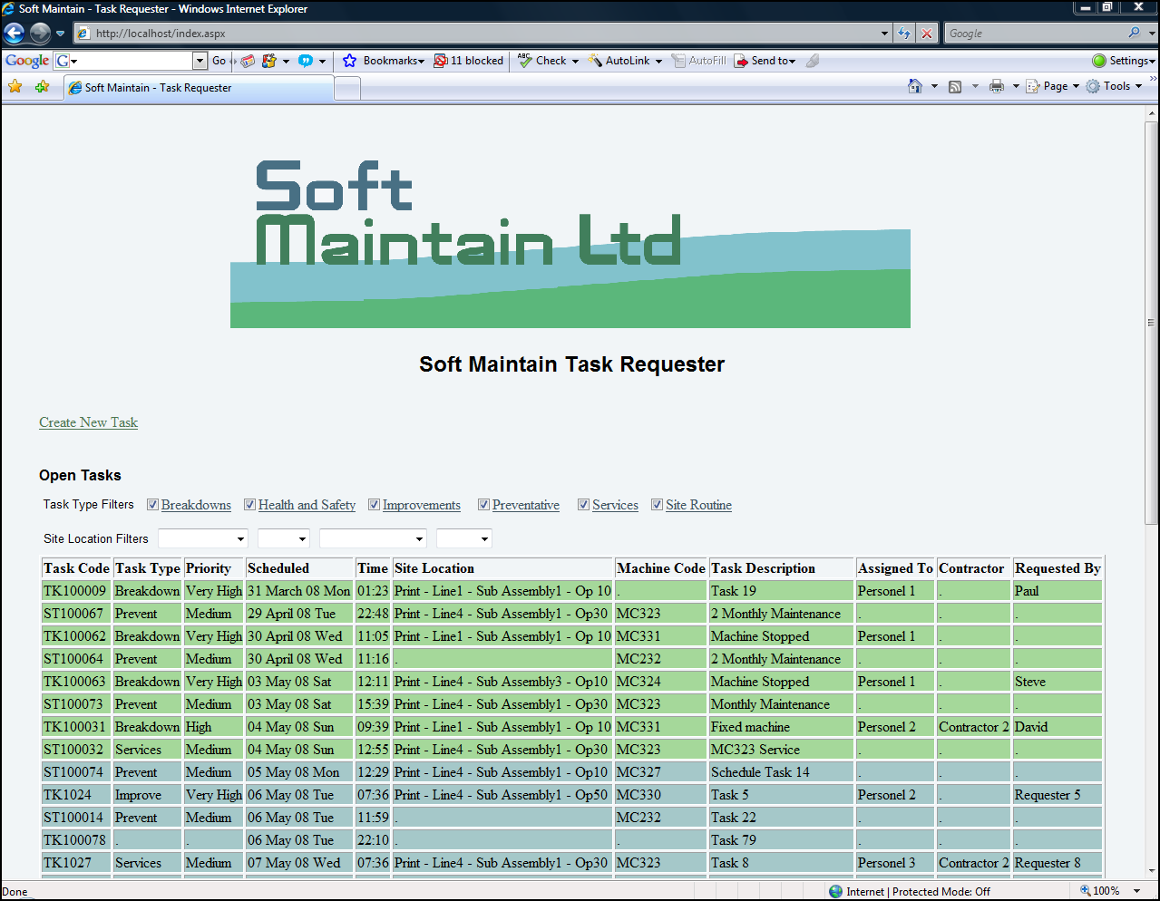Uncheck the Site Routine filter checkbox
Image resolution: width=1160 pixels, height=901 pixels.
pos(658,505)
